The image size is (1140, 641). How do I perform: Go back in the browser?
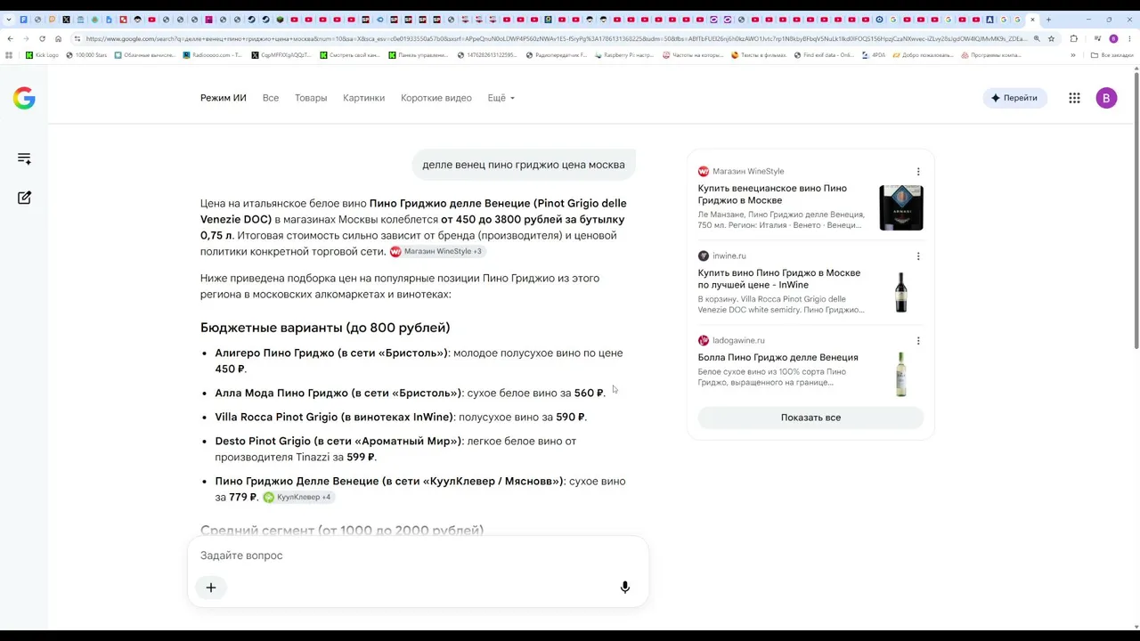point(10,38)
